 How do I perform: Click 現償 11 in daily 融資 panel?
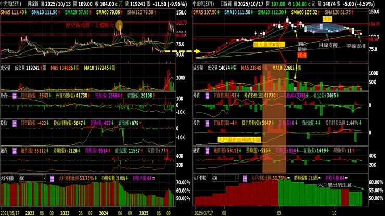pos(344,151)
